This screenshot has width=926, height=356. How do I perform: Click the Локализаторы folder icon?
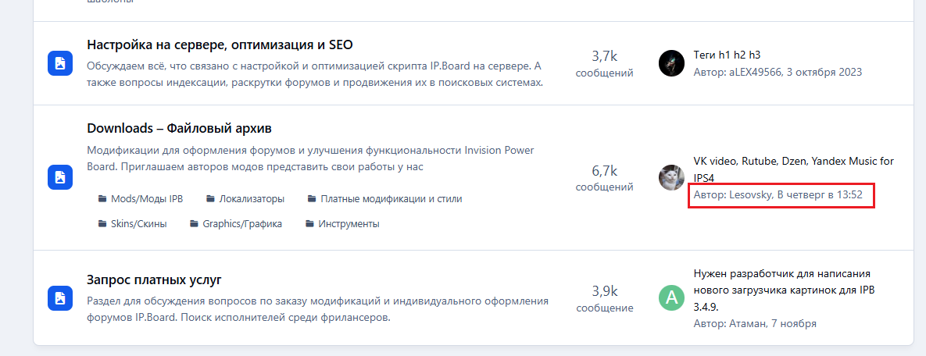(210, 199)
